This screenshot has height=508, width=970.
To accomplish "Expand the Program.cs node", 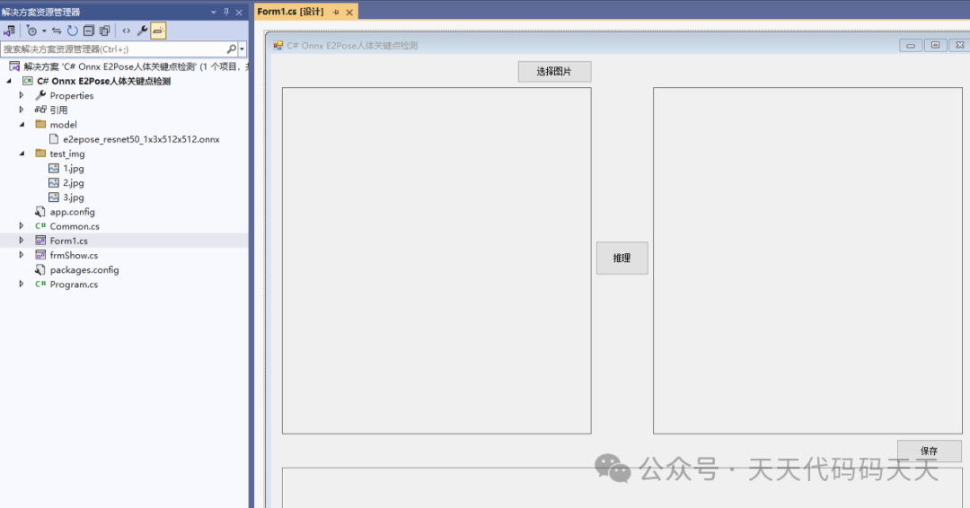I will [x=22, y=285].
